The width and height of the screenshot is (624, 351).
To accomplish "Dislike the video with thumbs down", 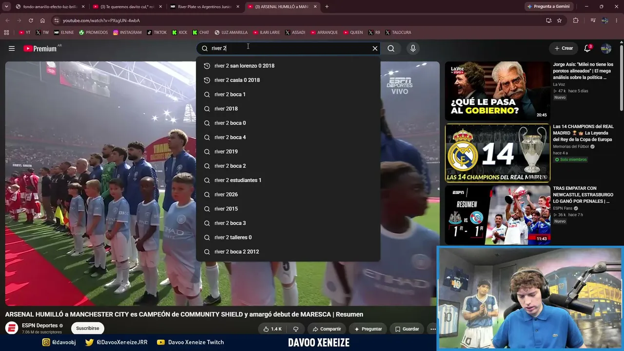I will click(295, 329).
